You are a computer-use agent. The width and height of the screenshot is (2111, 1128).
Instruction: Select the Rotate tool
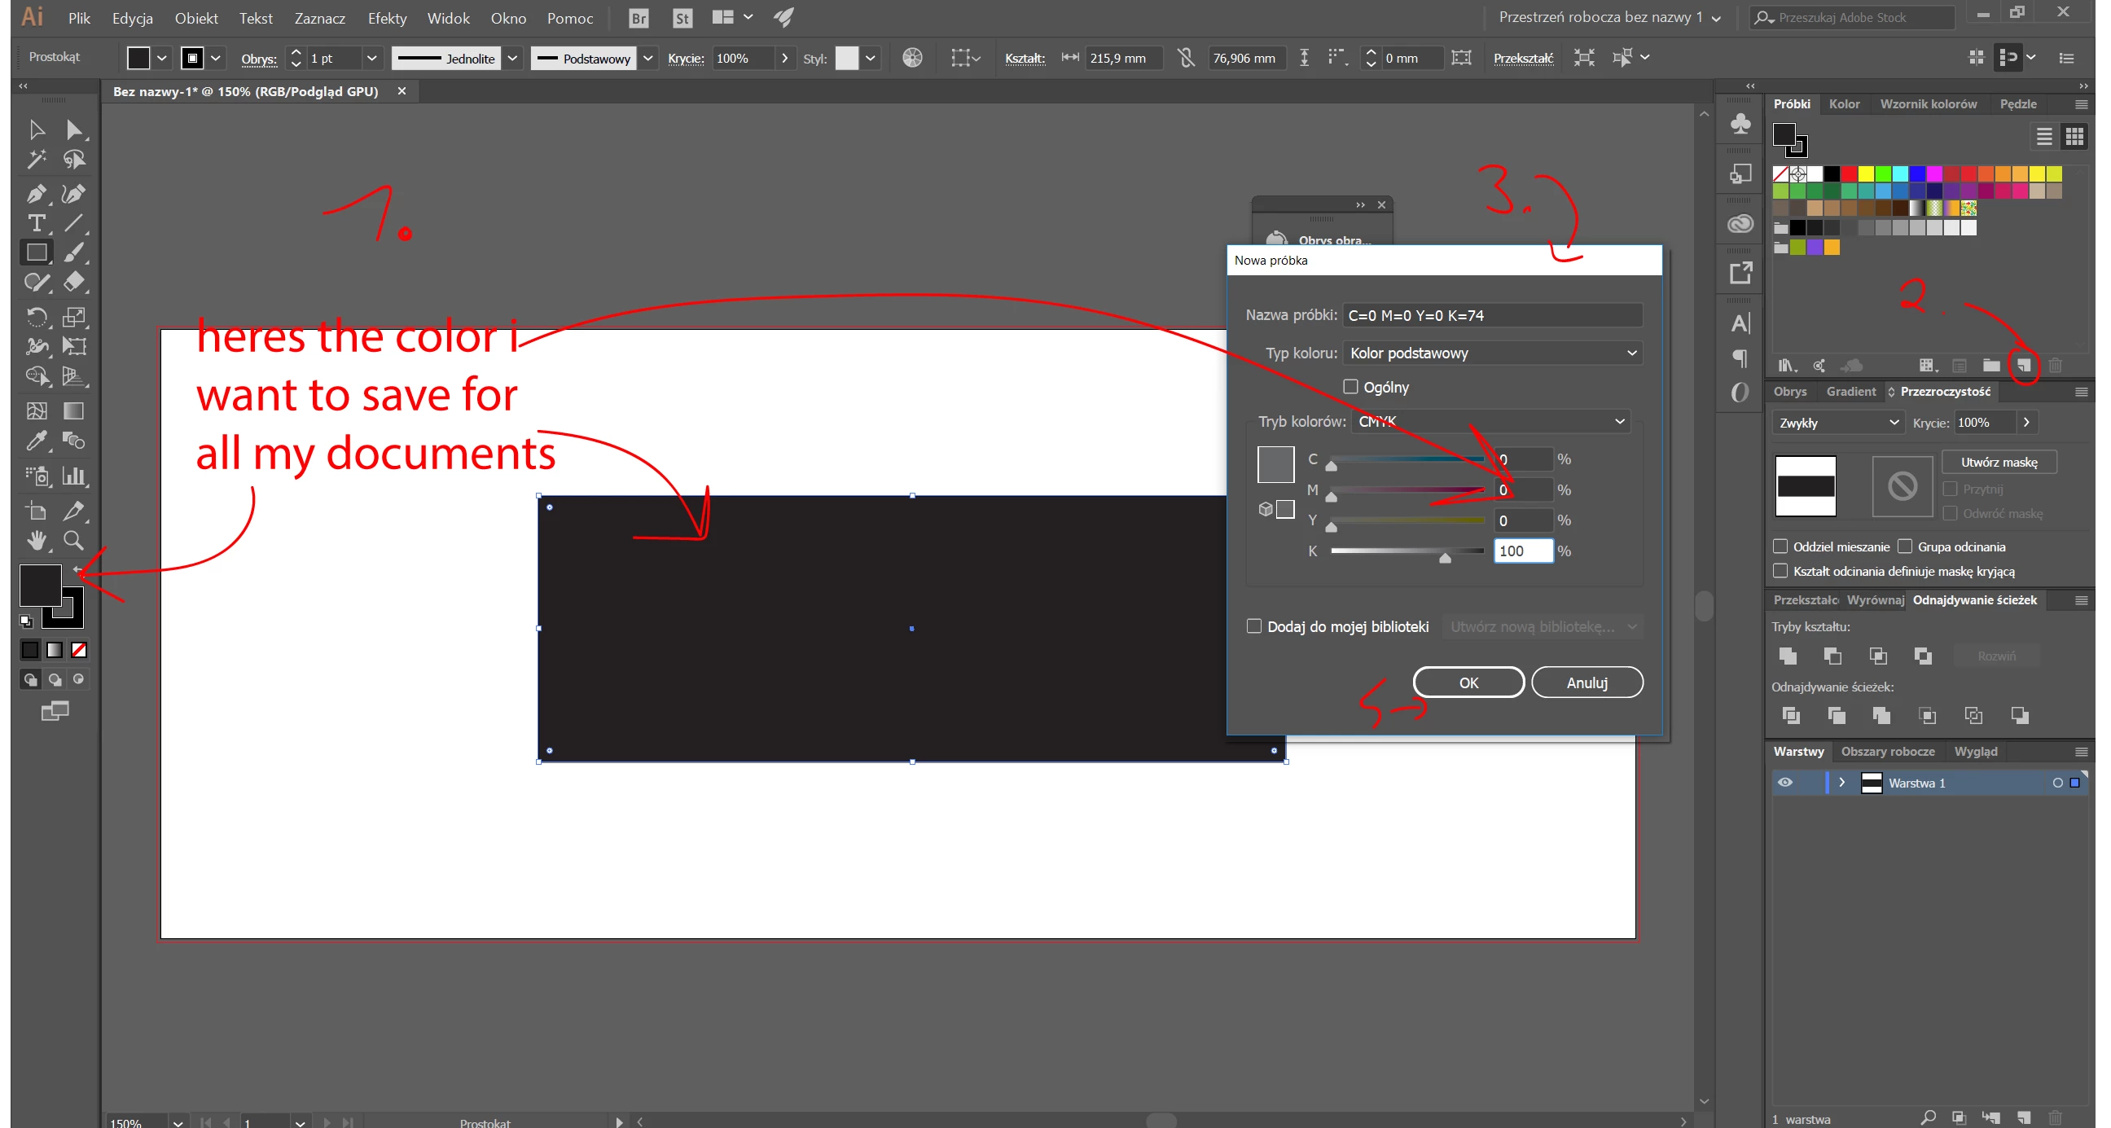click(x=35, y=317)
